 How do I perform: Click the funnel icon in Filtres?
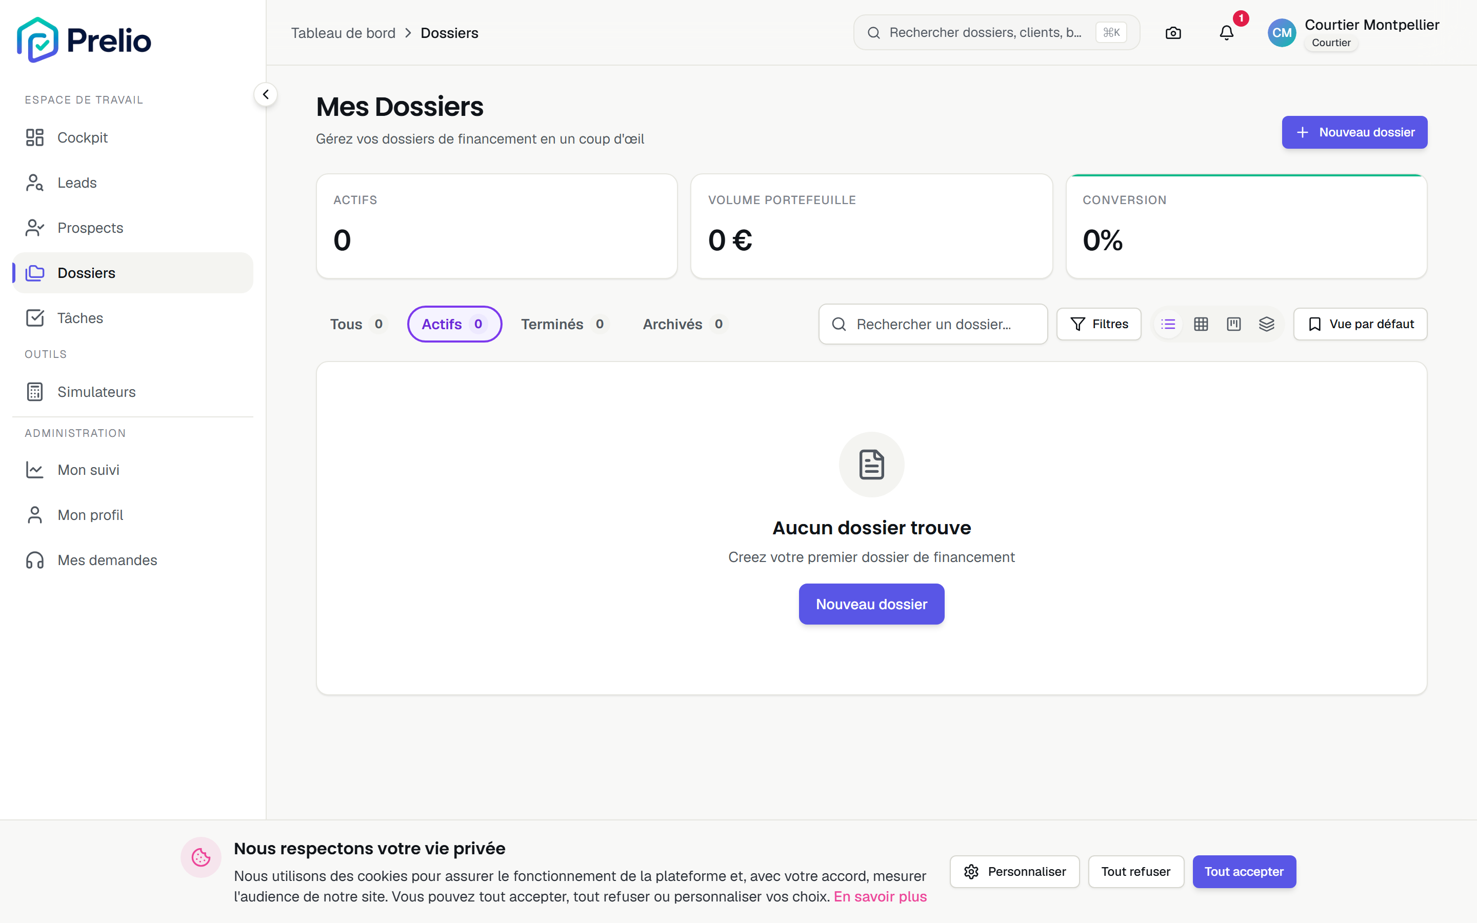pyautogui.click(x=1078, y=324)
